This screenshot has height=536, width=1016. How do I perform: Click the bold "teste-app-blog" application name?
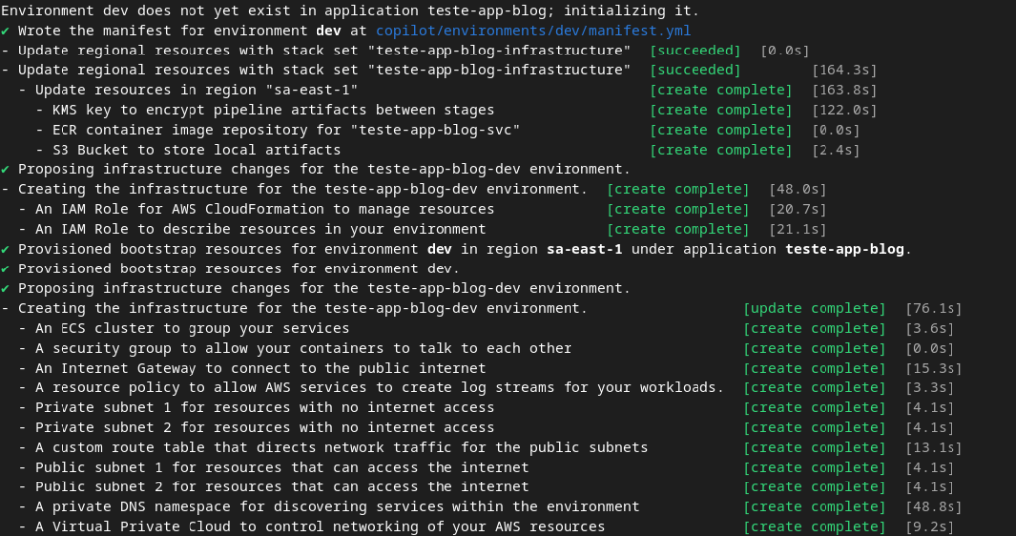pos(843,249)
